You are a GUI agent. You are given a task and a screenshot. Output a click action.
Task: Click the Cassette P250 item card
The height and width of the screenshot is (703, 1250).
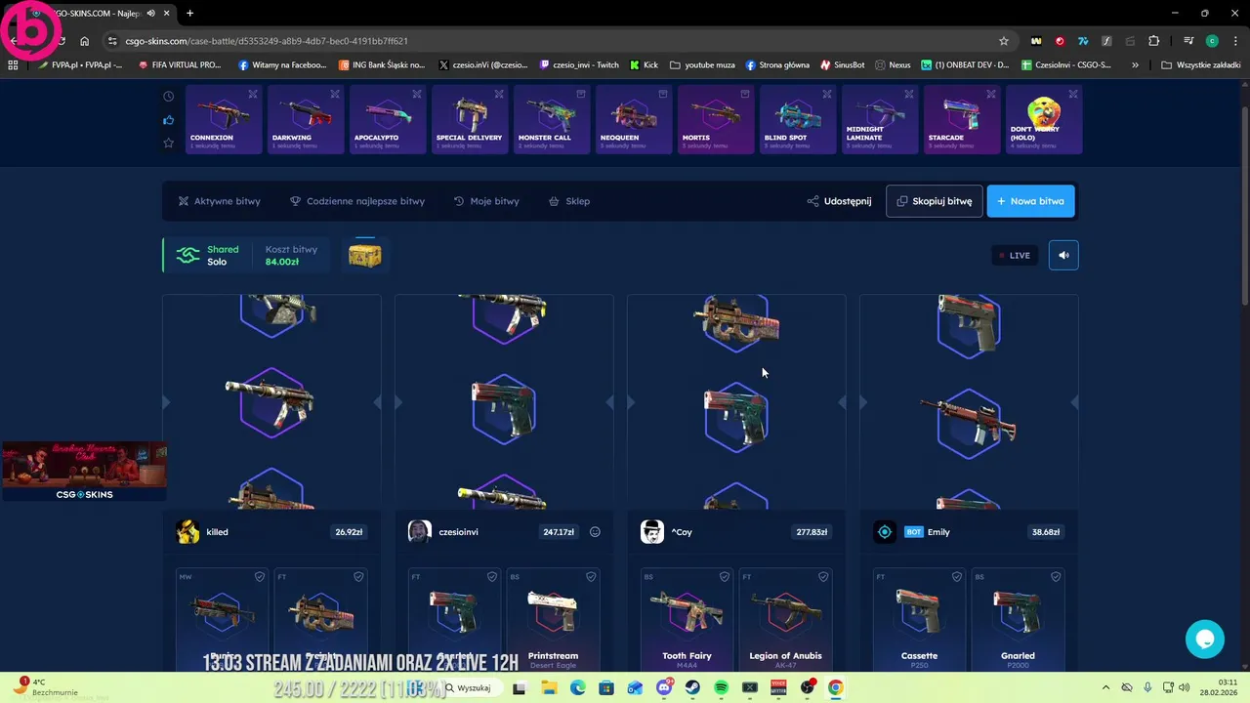(x=920, y=619)
